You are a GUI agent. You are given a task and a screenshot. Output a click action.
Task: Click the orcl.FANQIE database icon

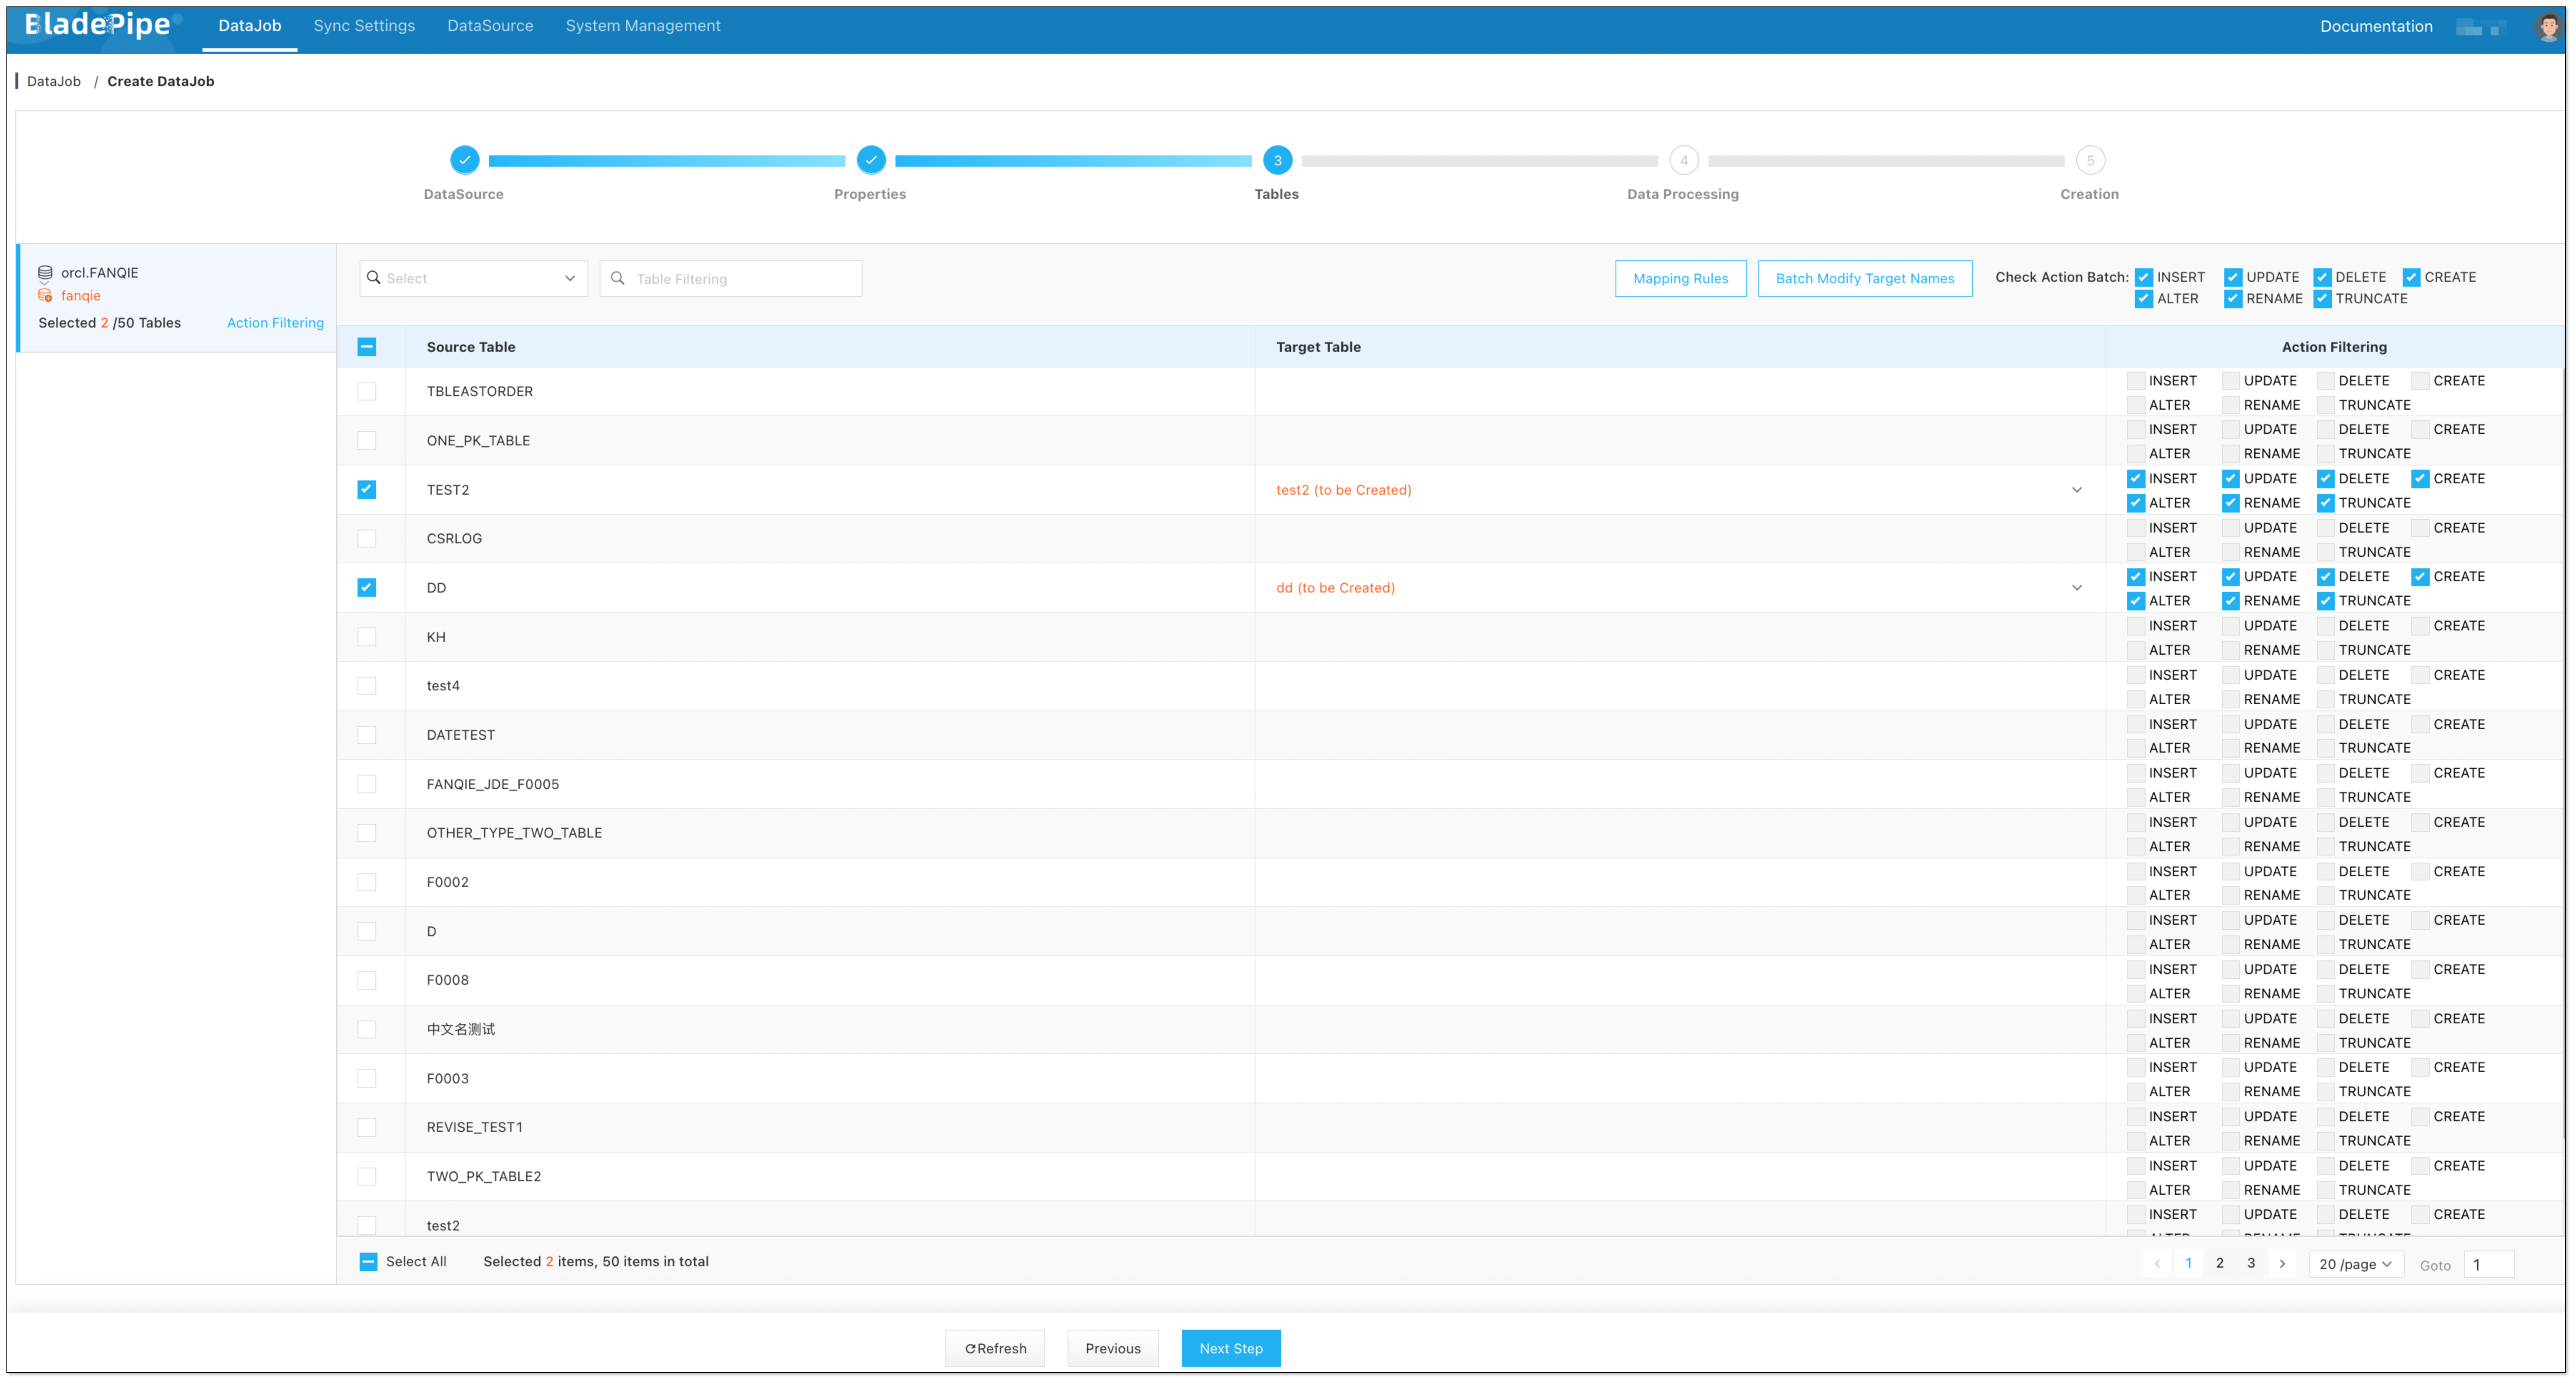click(x=45, y=273)
